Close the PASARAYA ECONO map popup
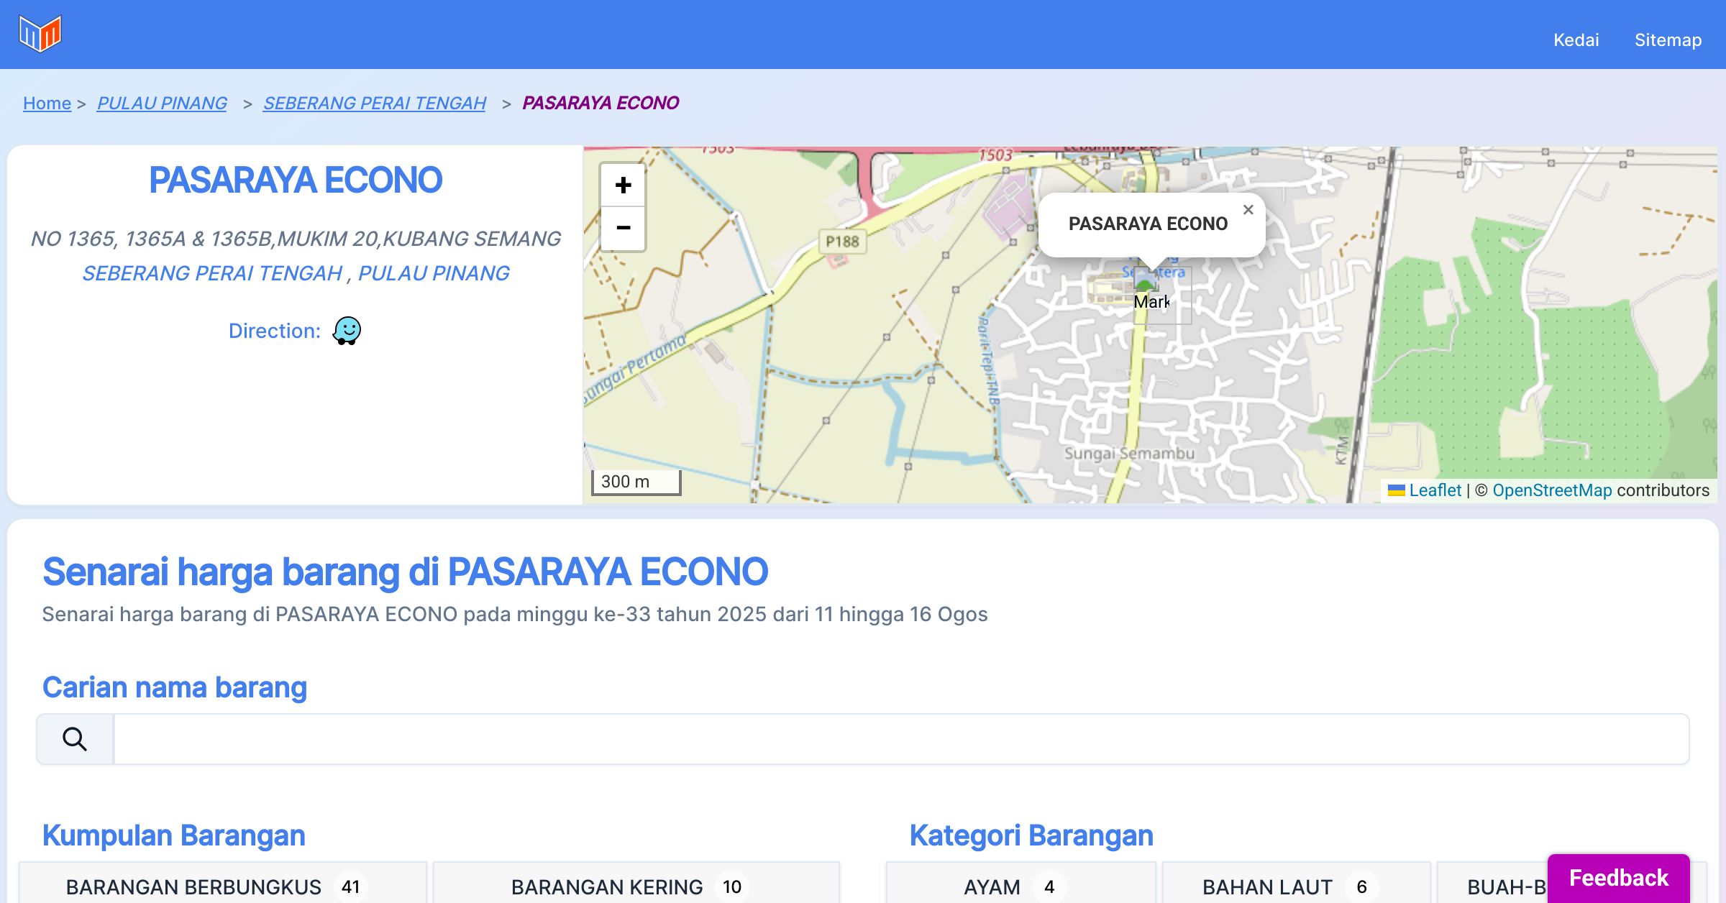Screen dimensions: 1726x903 (1248, 210)
